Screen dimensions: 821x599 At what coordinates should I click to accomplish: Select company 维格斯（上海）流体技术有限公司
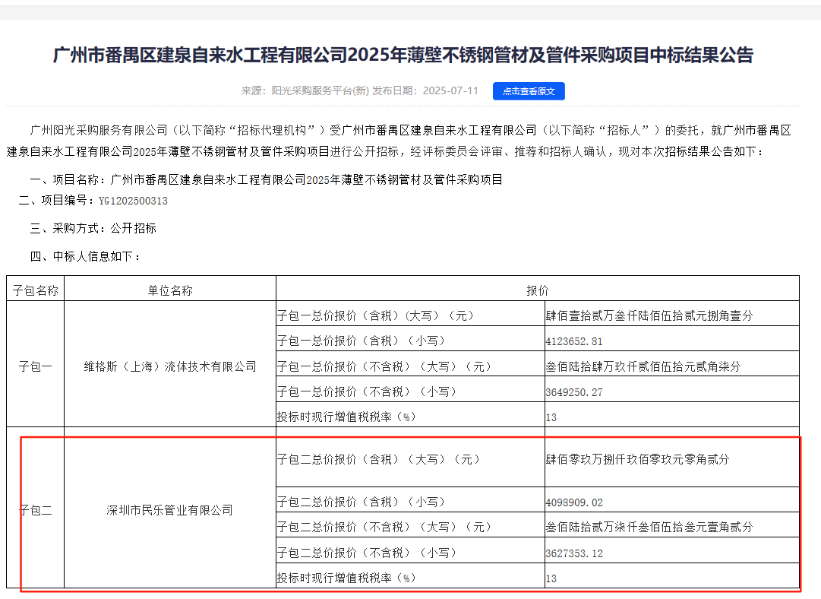click(x=170, y=366)
